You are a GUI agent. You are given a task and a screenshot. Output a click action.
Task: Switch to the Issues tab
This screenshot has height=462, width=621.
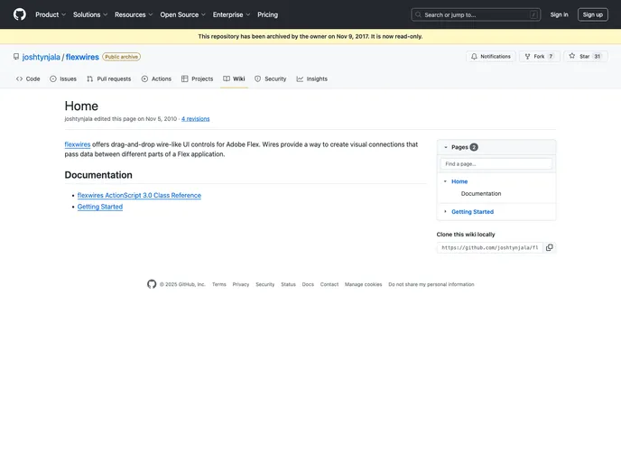tap(63, 79)
